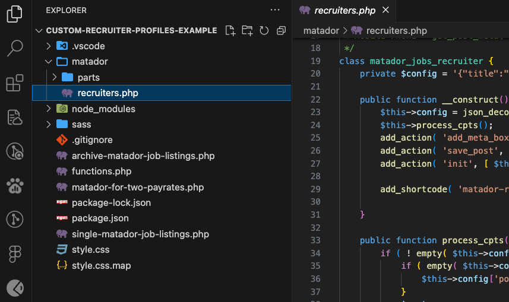Open the cloud document icon in activity bar

15,117
